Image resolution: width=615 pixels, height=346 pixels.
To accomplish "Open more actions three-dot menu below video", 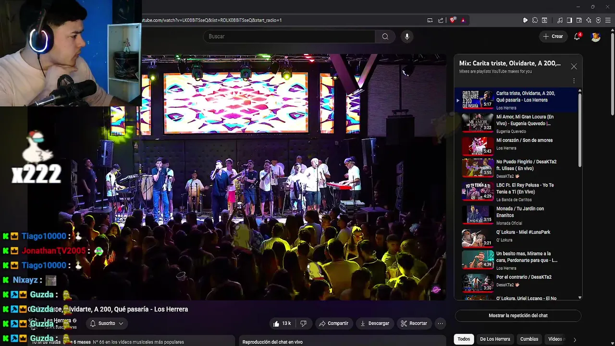I will [x=440, y=323].
